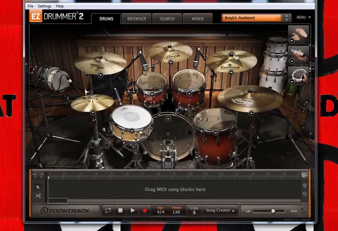
Task: Open Toontrack star cymbal dropdown arrow
Action: click(231, 72)
